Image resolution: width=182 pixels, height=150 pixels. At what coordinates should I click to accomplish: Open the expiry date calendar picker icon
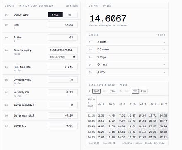pyautogui.click(x=74, y=57)
